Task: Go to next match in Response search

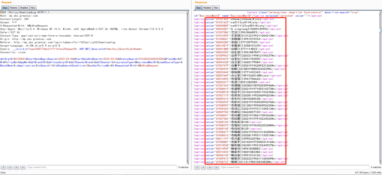Action: (216, 167)
